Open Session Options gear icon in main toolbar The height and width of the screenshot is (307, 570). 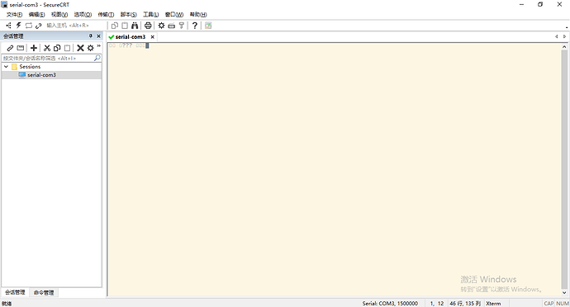click(161, 26)
